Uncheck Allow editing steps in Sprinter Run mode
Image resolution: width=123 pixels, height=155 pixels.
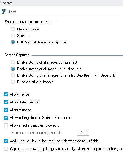6,118
